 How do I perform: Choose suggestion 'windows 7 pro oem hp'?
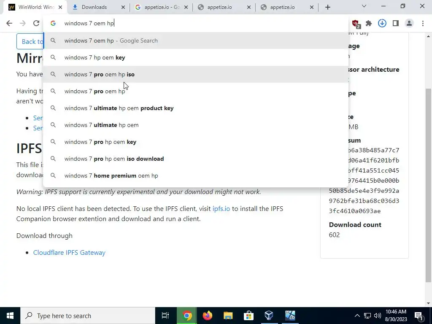point(196,91)
